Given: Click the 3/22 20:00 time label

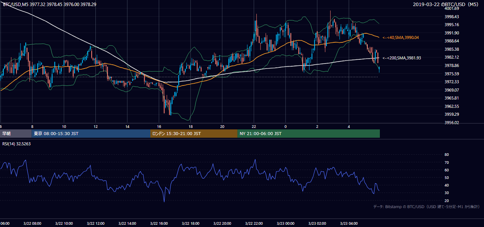Looking at the screenshot, I should [x=222, y=224].
